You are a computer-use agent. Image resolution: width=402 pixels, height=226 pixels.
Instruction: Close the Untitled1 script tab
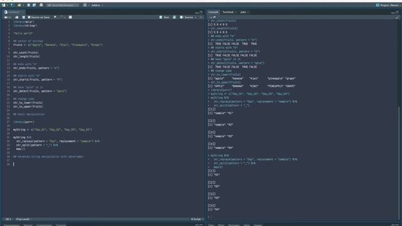click(x=23, y=12)
